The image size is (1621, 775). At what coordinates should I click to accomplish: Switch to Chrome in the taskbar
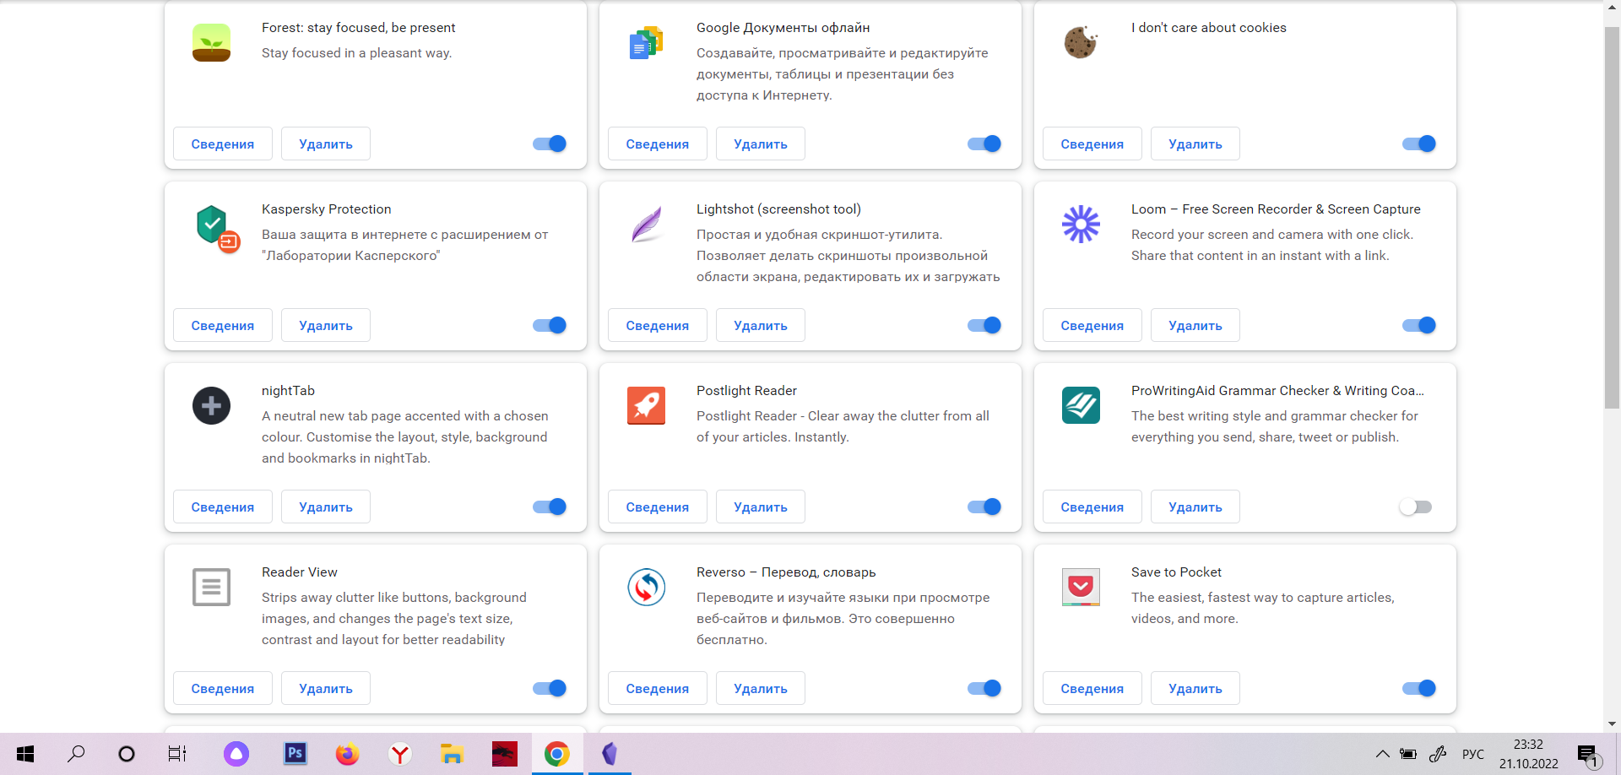coord(556,754)
